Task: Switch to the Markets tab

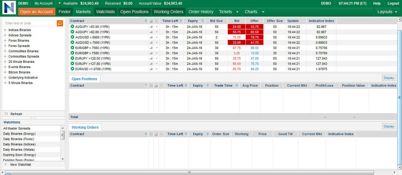Action: coord(83,12)
